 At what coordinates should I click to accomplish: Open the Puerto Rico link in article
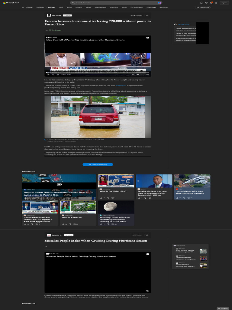121,86
